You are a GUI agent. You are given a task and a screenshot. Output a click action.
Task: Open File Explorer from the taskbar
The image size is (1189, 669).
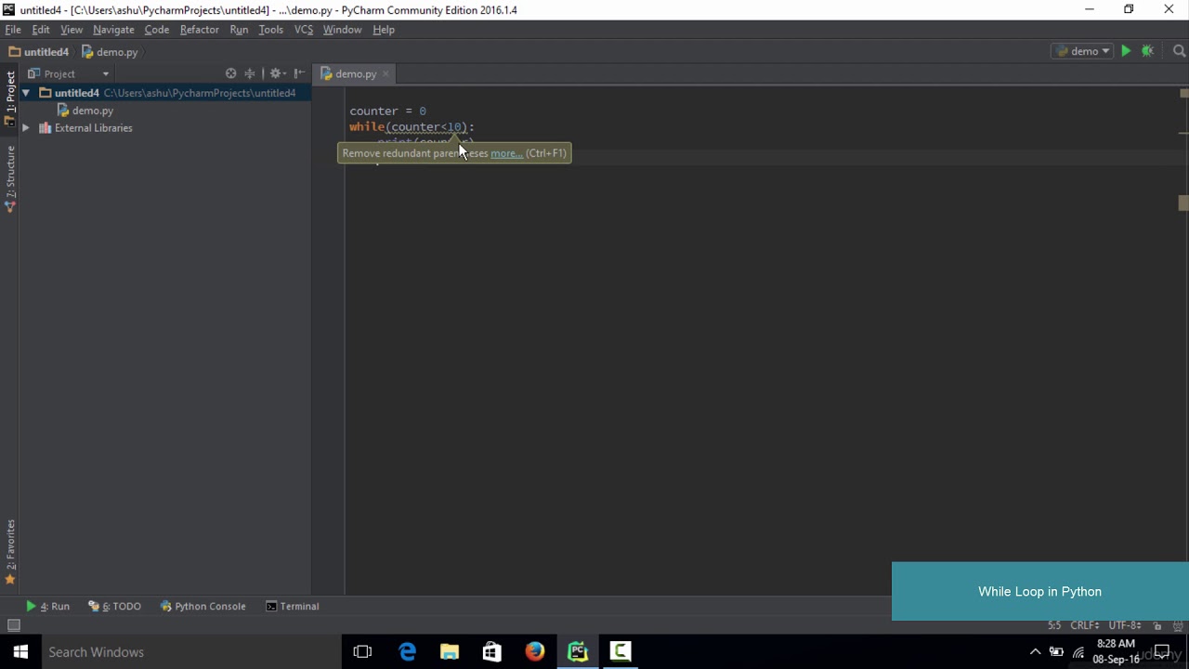pos(450,651)
